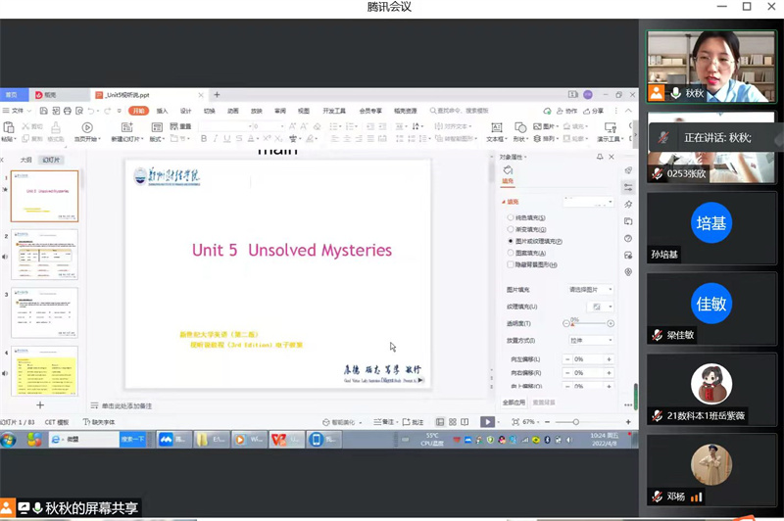Click the 新建幻灯片 (new slide) icon in ribbon
The width and height of the screenshot is (784, 521).
click(127, 127)
